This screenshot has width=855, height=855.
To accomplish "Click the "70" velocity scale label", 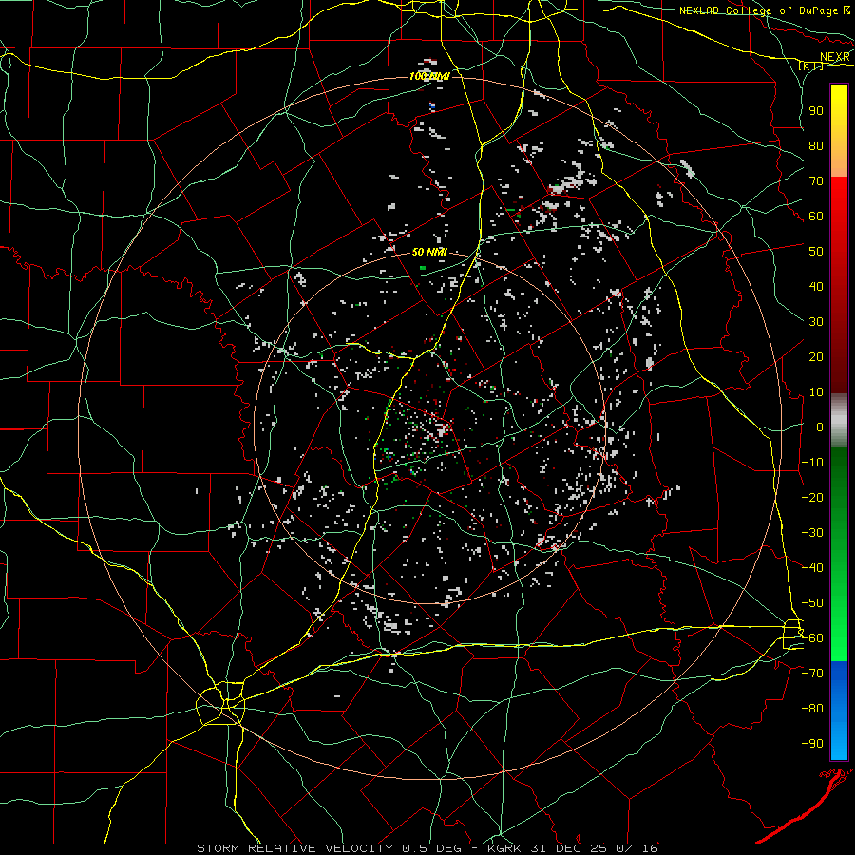I will 816,181.
